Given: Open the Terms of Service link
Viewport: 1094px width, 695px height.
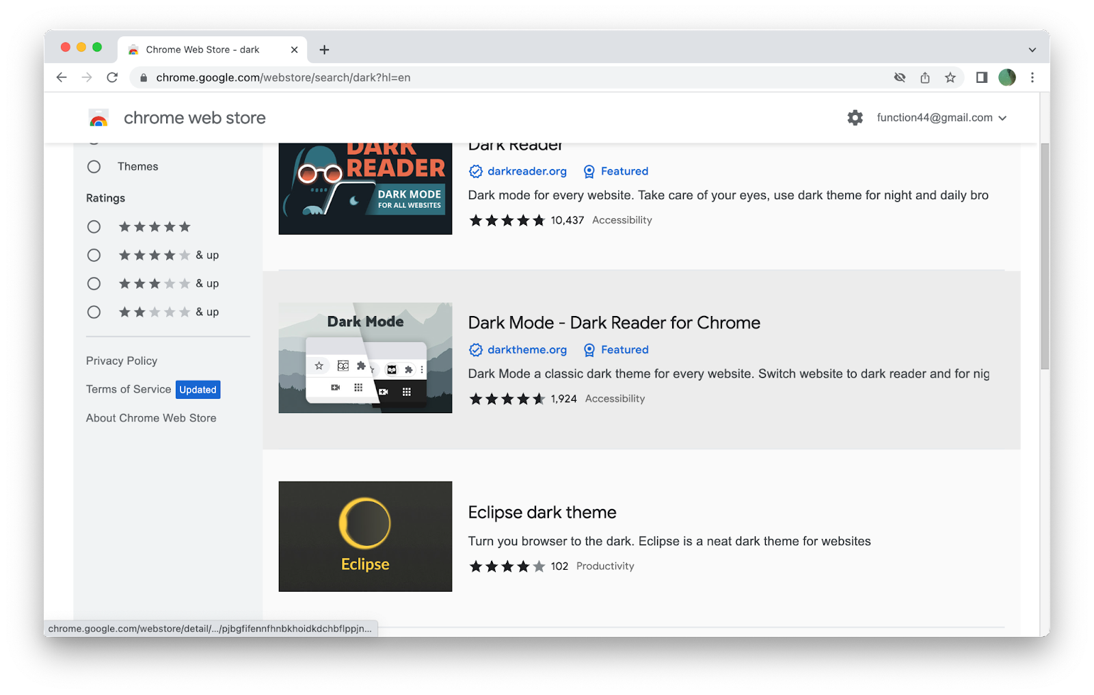Looking at the screenshot, I should [x=129, y=389].
